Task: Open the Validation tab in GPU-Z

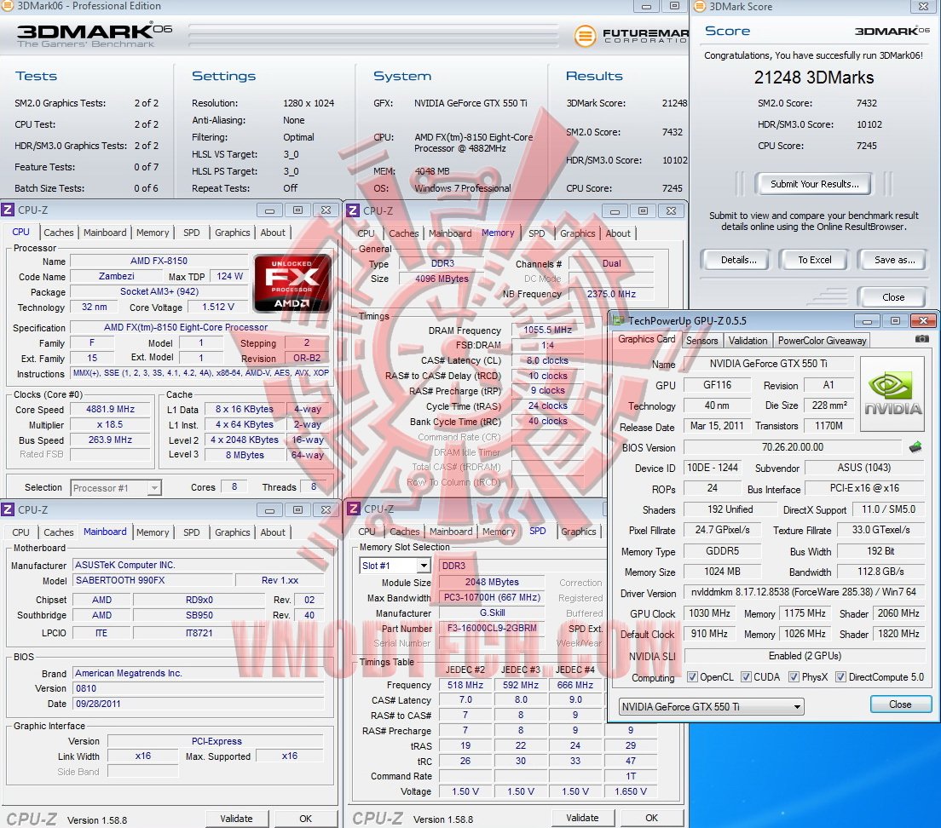Action: pos(748,341)
